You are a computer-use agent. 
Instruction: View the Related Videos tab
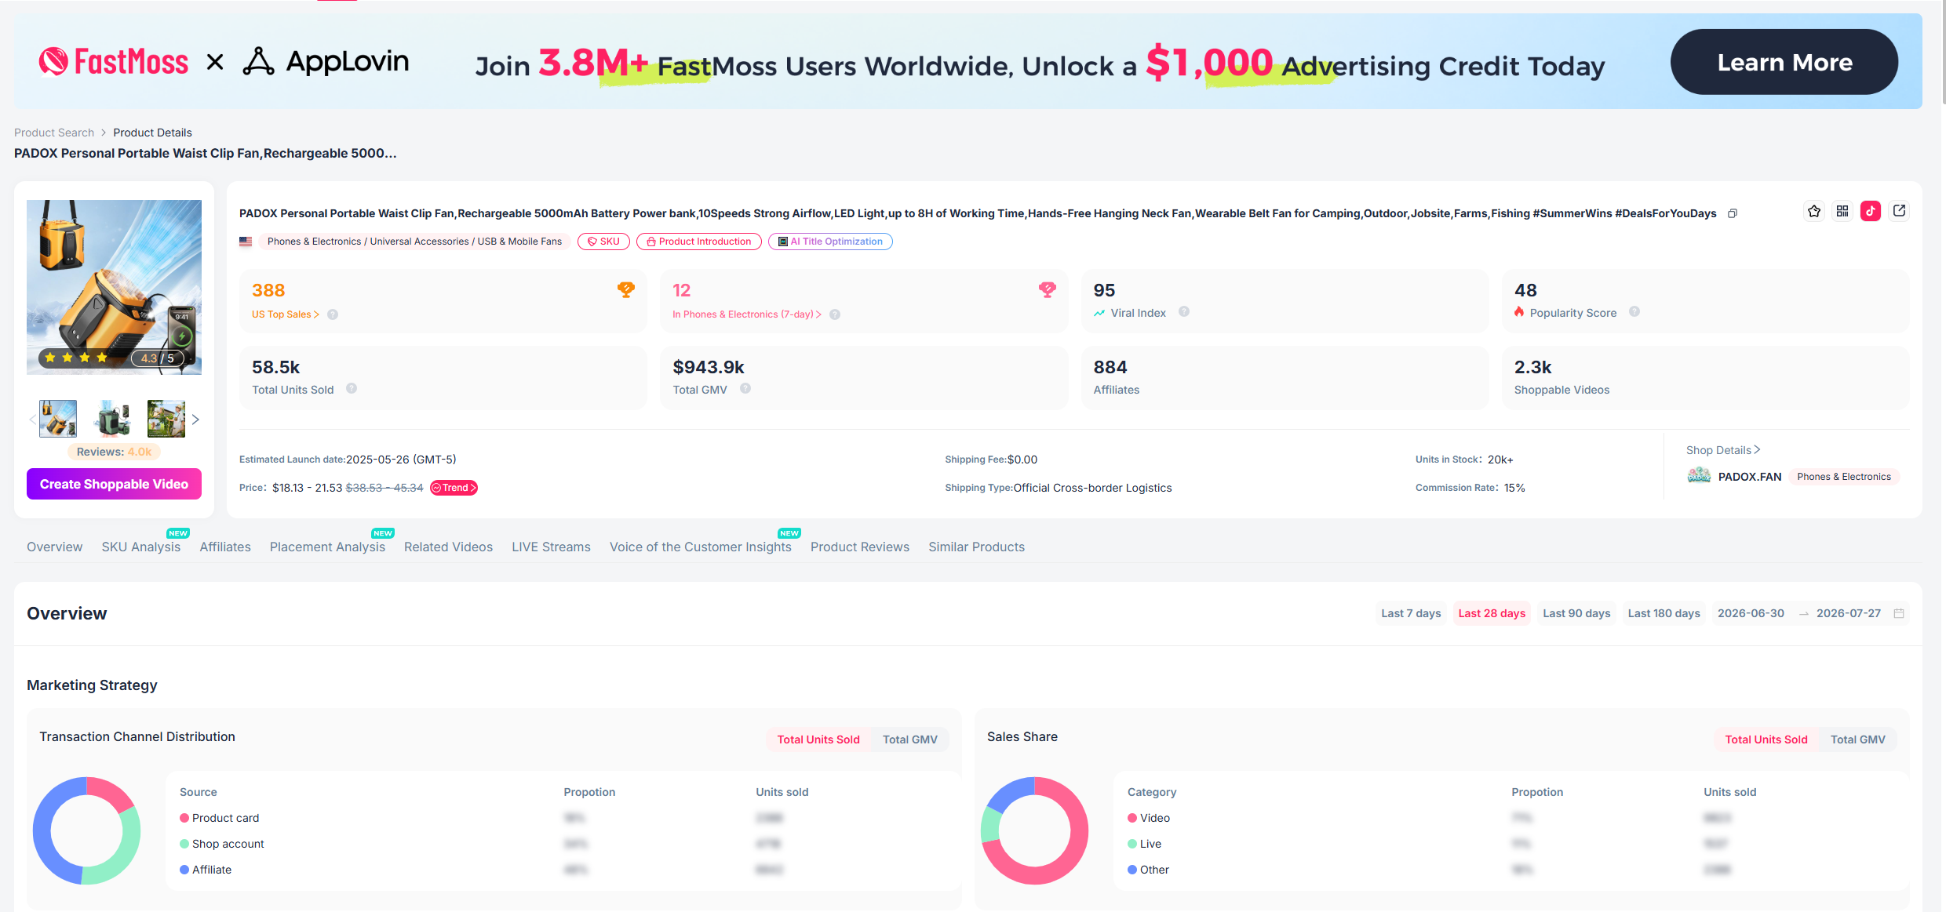coord(448,547)
